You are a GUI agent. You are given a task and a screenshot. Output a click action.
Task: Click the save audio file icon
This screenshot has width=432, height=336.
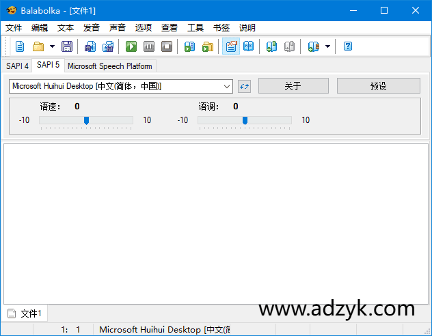90,46
